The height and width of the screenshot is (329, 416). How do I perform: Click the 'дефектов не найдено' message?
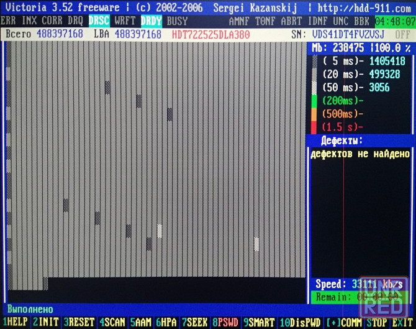[360, 154]
